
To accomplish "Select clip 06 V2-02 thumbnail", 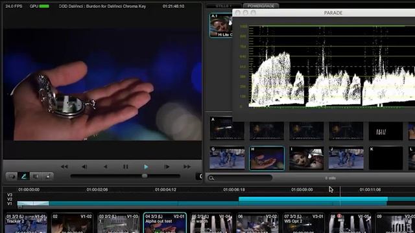I will (257, 223).
